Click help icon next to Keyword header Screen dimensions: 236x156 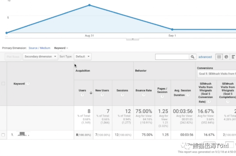coord(28,84)
